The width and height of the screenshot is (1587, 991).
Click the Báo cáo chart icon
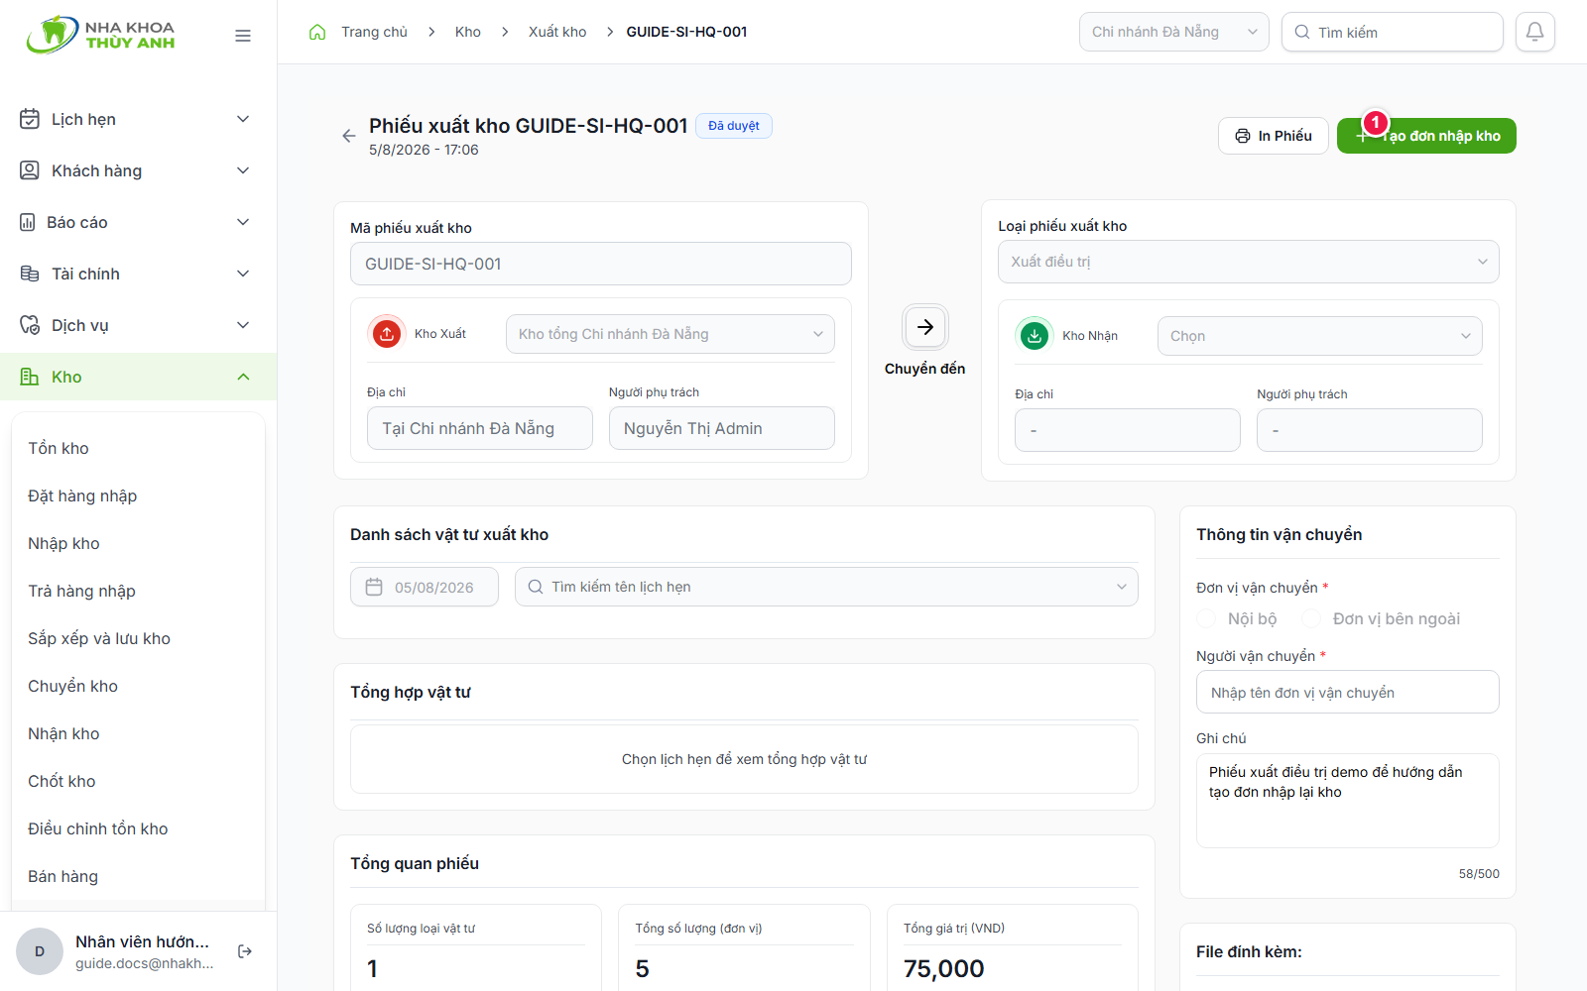tap(28, 222)
